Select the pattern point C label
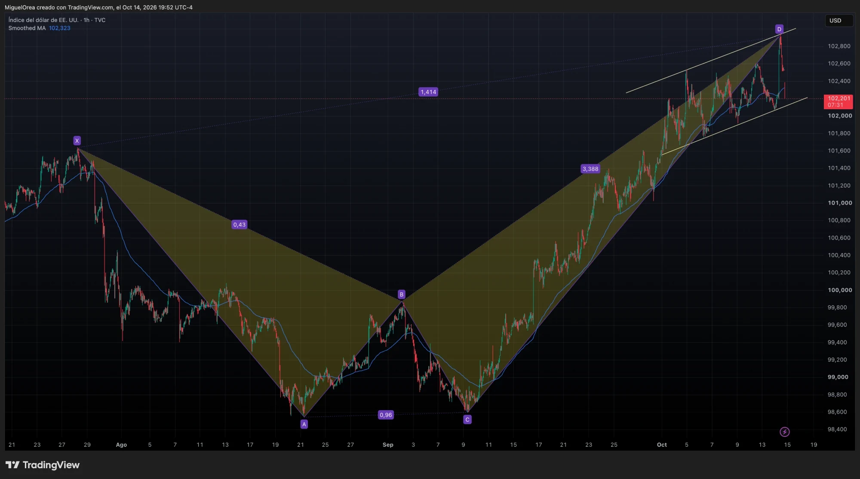860x479 pixels. pyautogui.click(x=467, y=420)
